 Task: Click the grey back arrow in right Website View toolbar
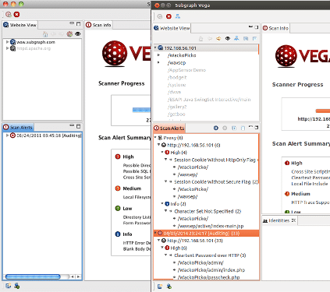[210, 39]
